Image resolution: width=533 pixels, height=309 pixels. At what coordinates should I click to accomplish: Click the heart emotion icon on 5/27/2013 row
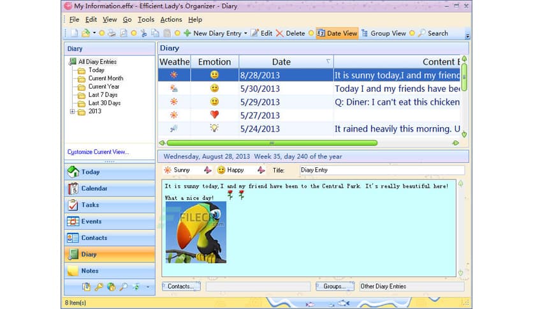pos(214,115)
